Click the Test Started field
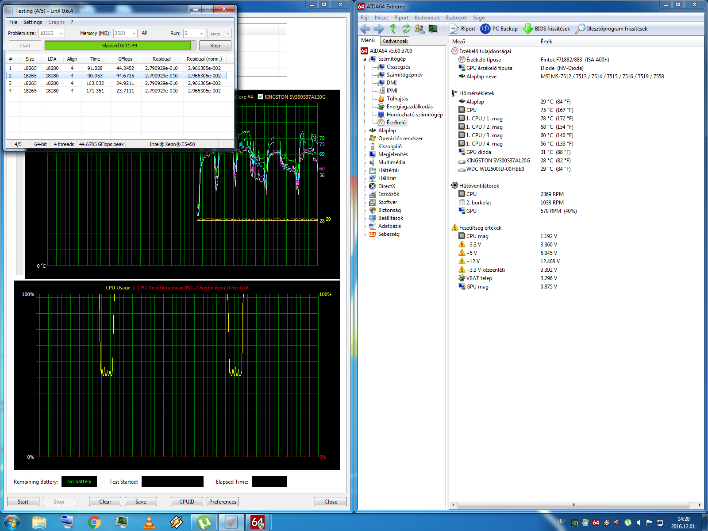Screen dimensions: 708x531 173,481
